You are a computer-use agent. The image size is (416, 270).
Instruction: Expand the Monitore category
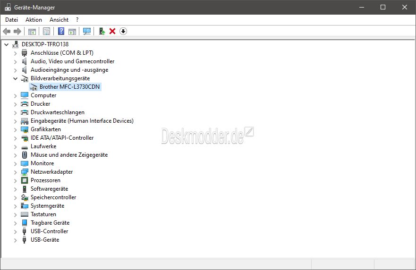16,163
